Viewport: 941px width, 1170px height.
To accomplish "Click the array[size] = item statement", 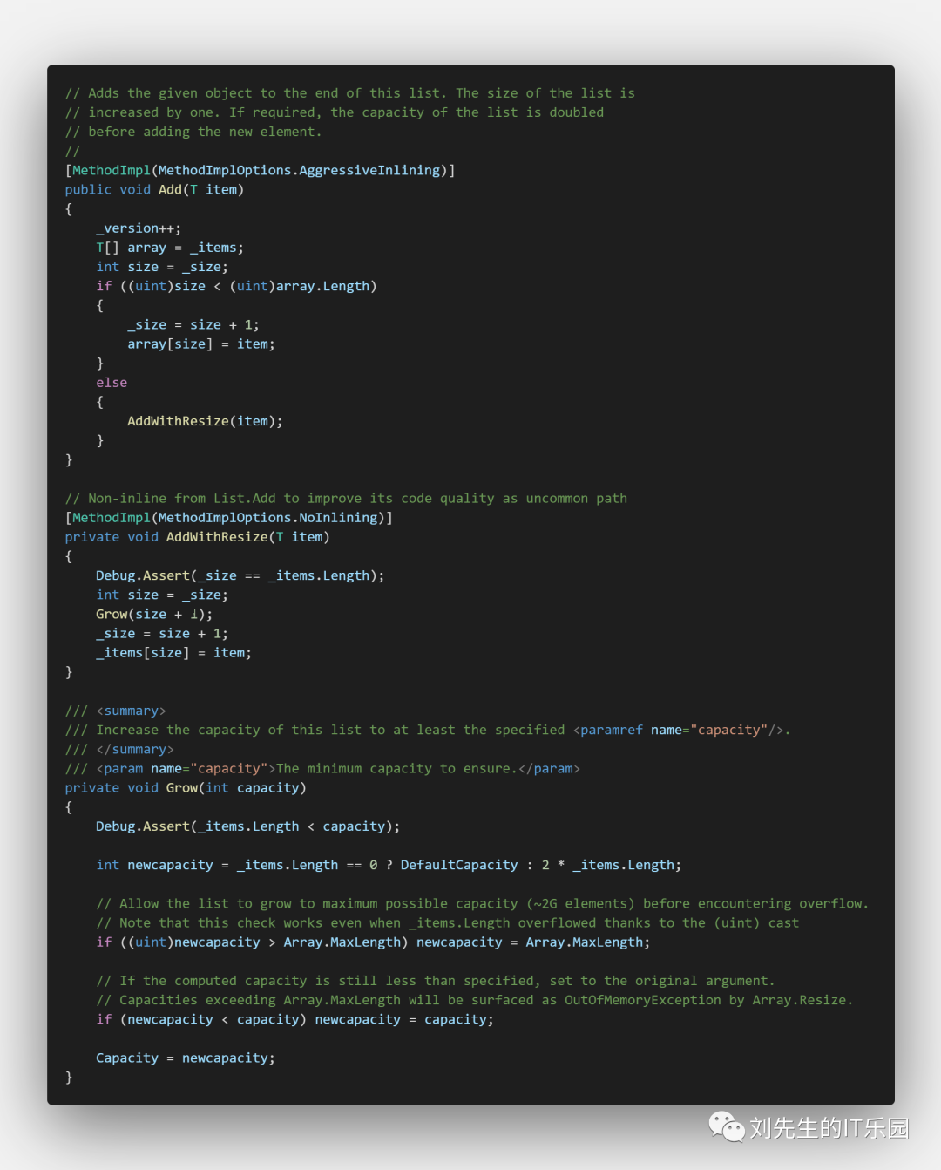I will [x=200, y=344].
